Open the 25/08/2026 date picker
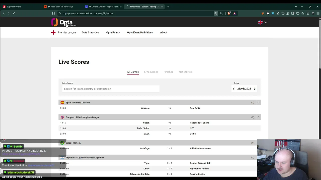The image size is (321, 180). click(244, 89)
